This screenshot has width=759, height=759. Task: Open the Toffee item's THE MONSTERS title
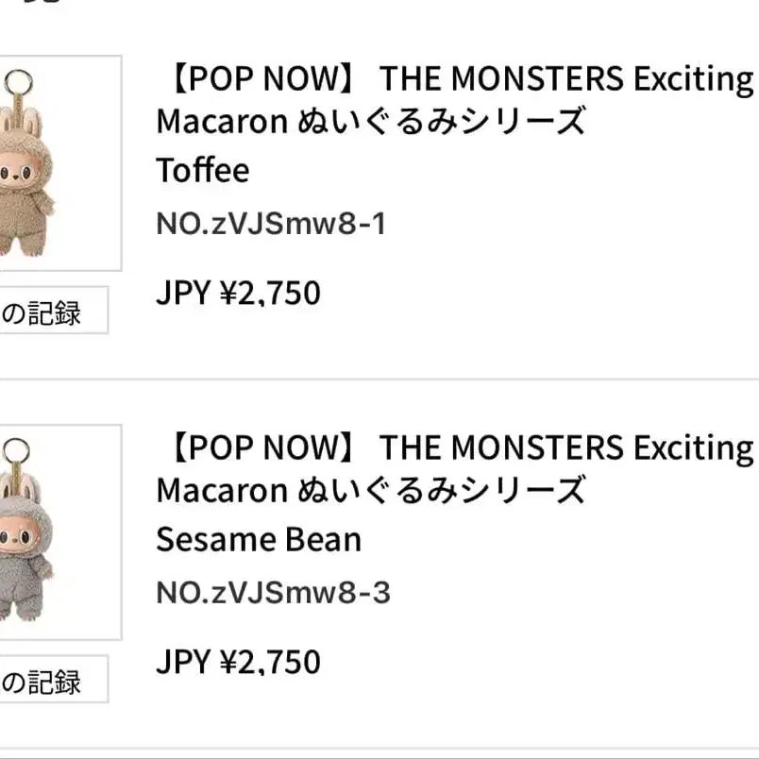coord(565,80)
